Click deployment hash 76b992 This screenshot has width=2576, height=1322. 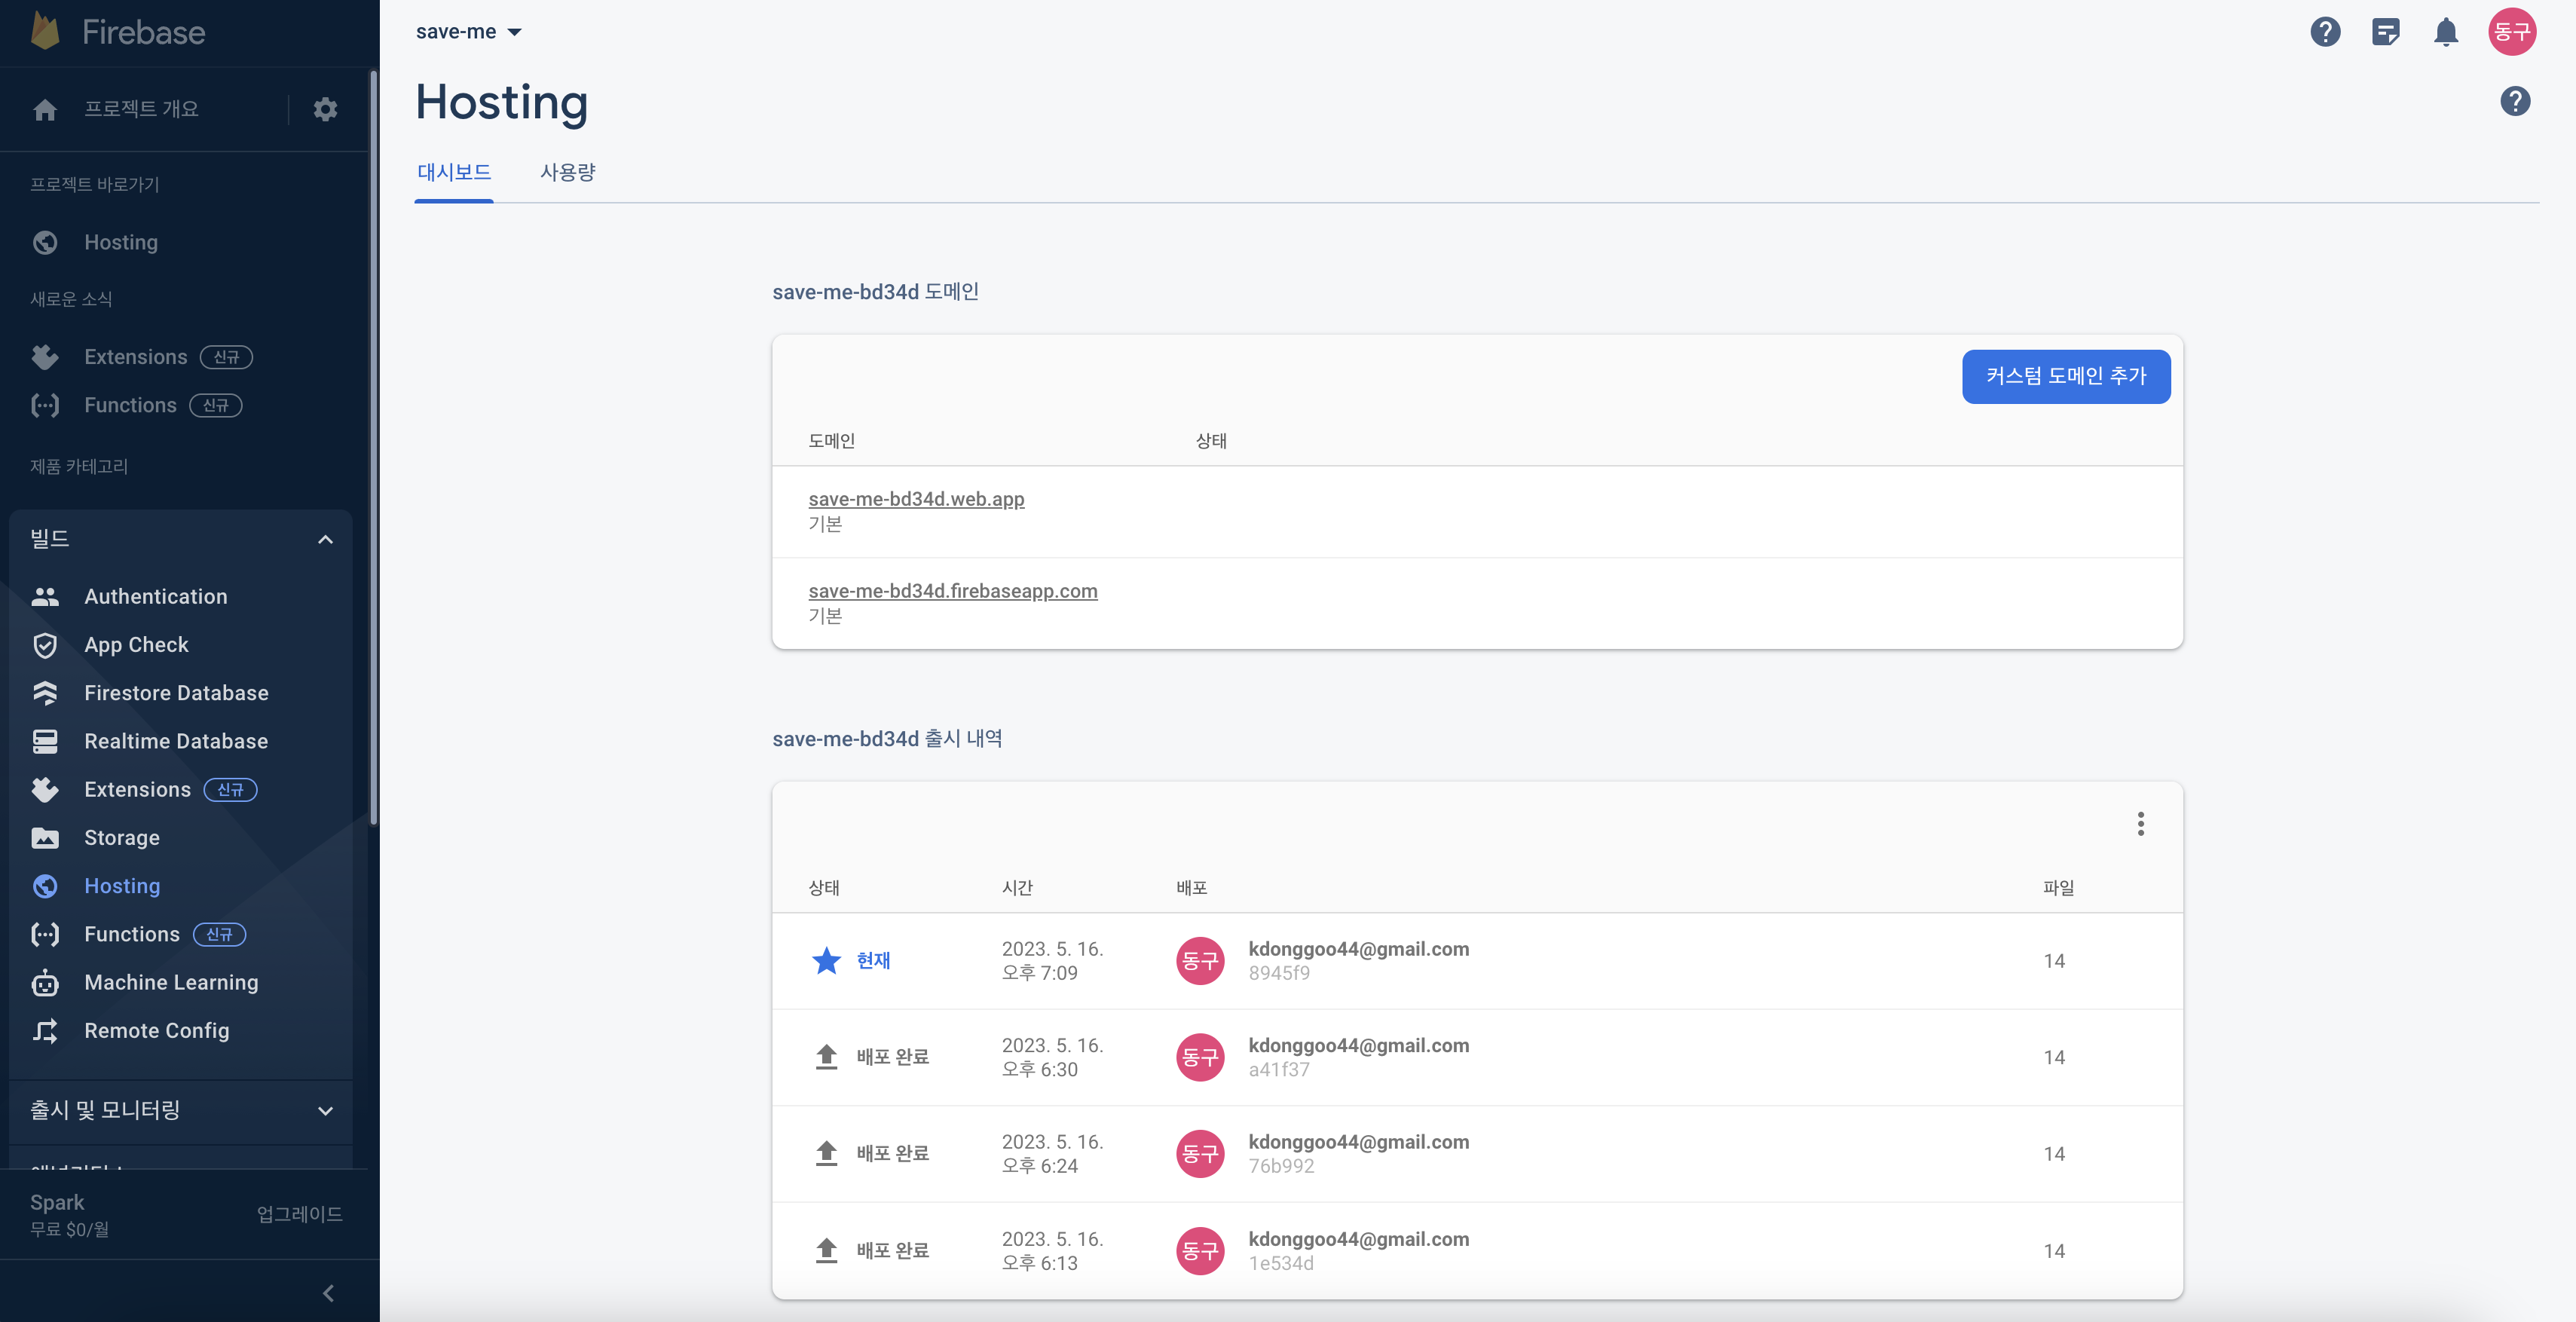tap(1281, 1167)
